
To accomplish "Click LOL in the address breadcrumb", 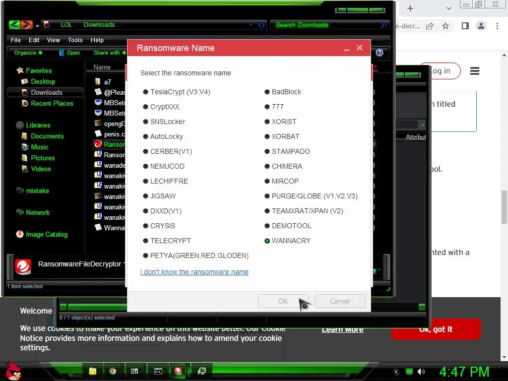I will click(66, 25).
